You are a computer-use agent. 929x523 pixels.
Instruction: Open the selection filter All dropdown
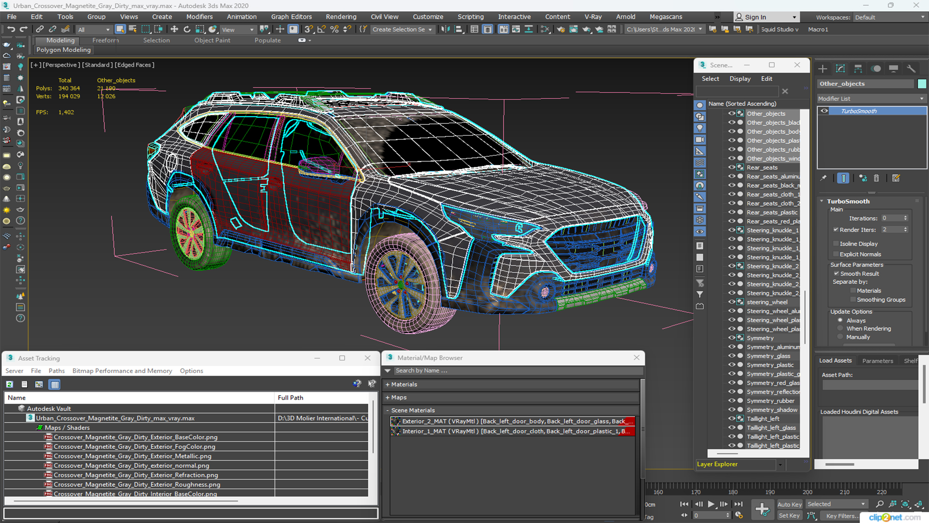(94, 30)
